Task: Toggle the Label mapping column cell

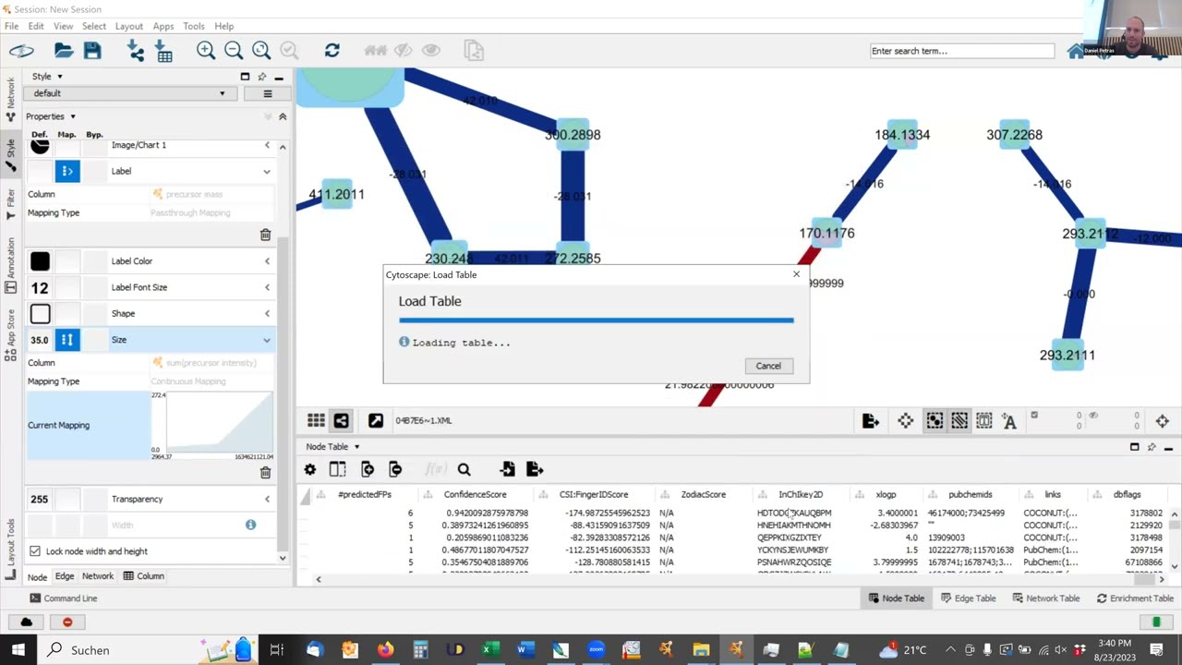Action: (x=67, y=171)
